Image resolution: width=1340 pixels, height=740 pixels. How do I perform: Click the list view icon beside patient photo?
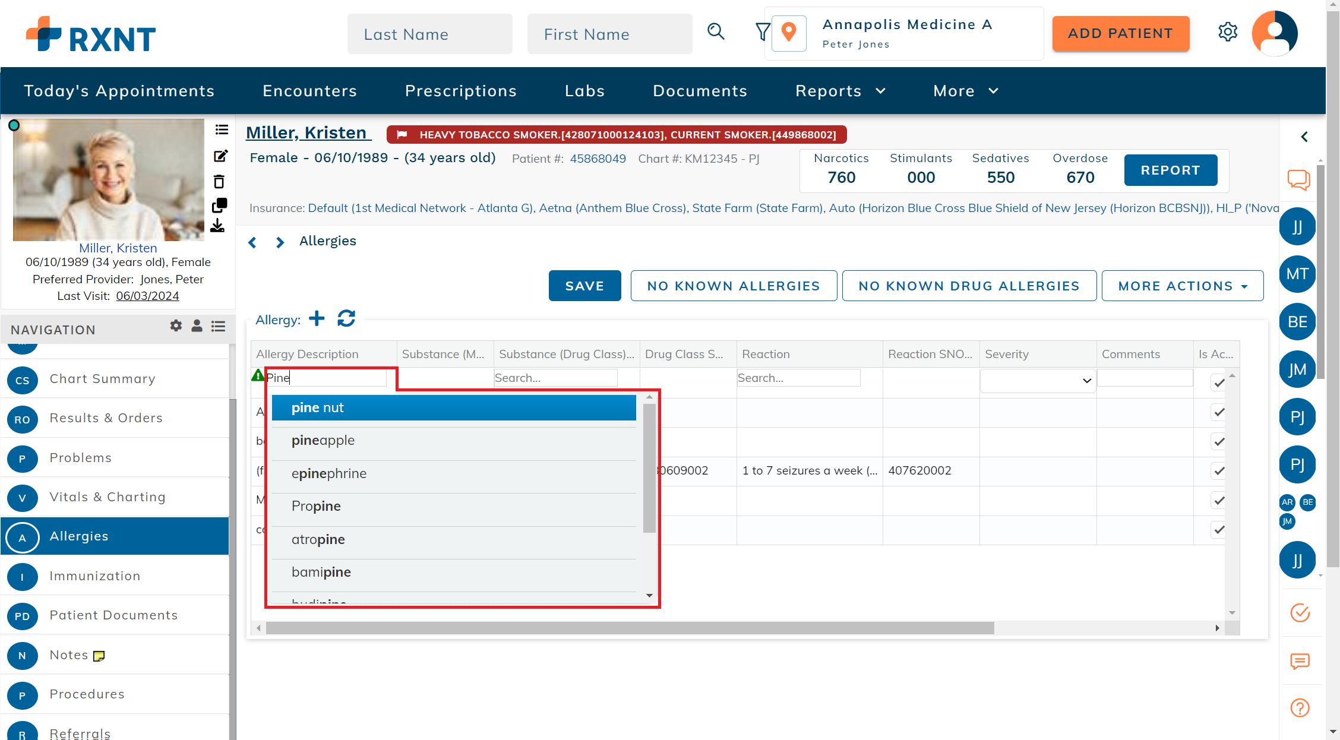(222, 129)
